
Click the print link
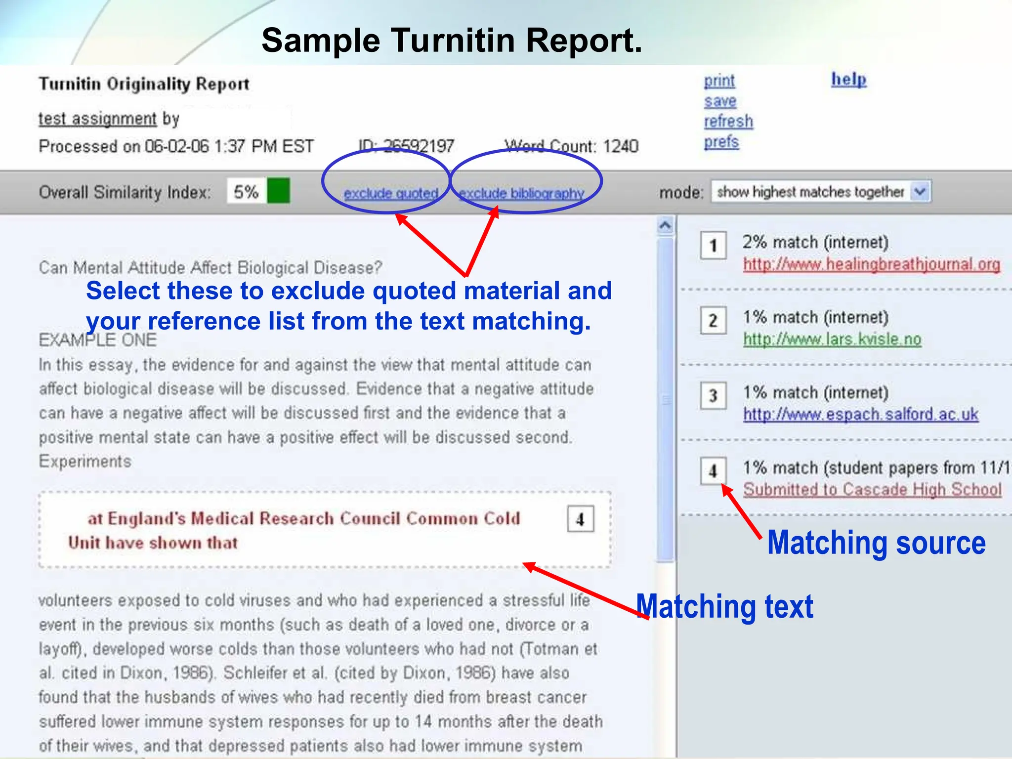point(719,81)
